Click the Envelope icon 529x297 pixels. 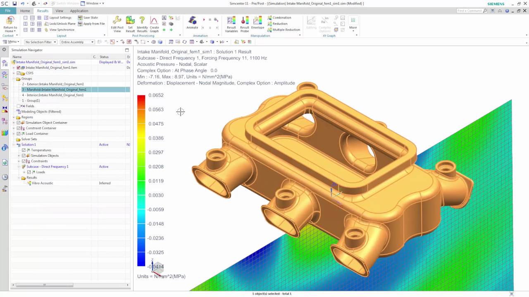(257, 21)
